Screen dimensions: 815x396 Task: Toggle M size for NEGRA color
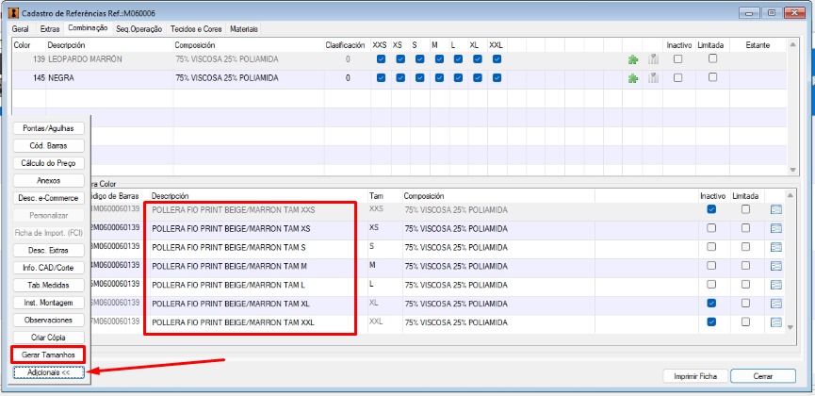(x=439, y=78)
